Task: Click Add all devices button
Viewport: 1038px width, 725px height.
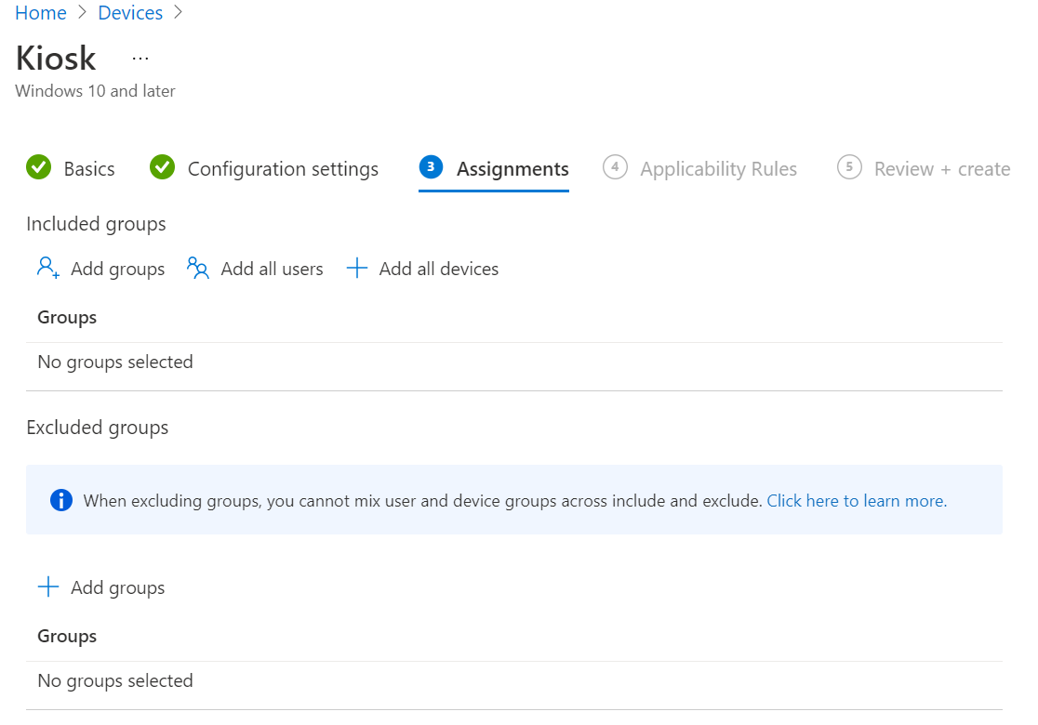Action: click(438, 269)
